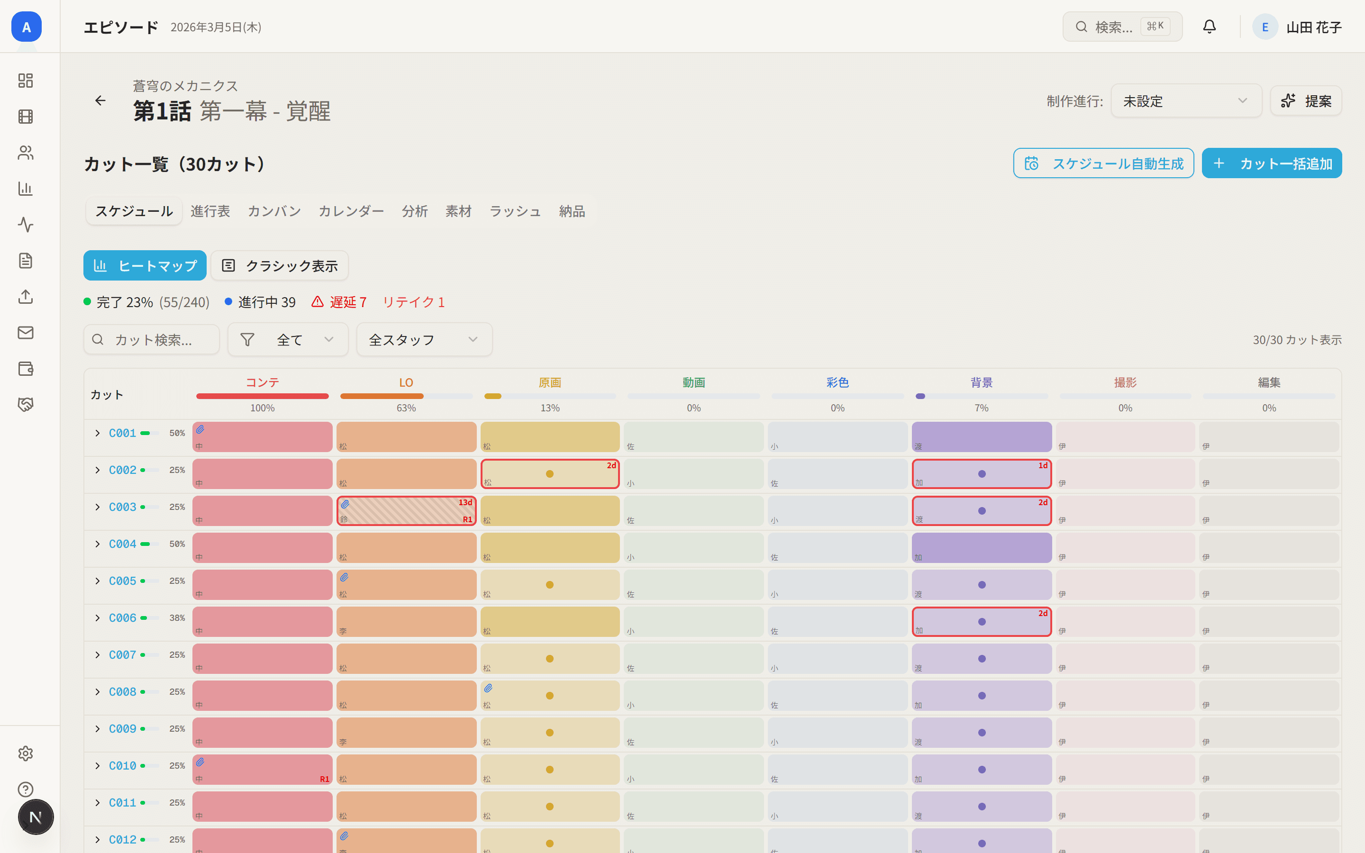Click the activity pulse sidebar icon
Screen dimensions: 1365x853
coord(26,225)
